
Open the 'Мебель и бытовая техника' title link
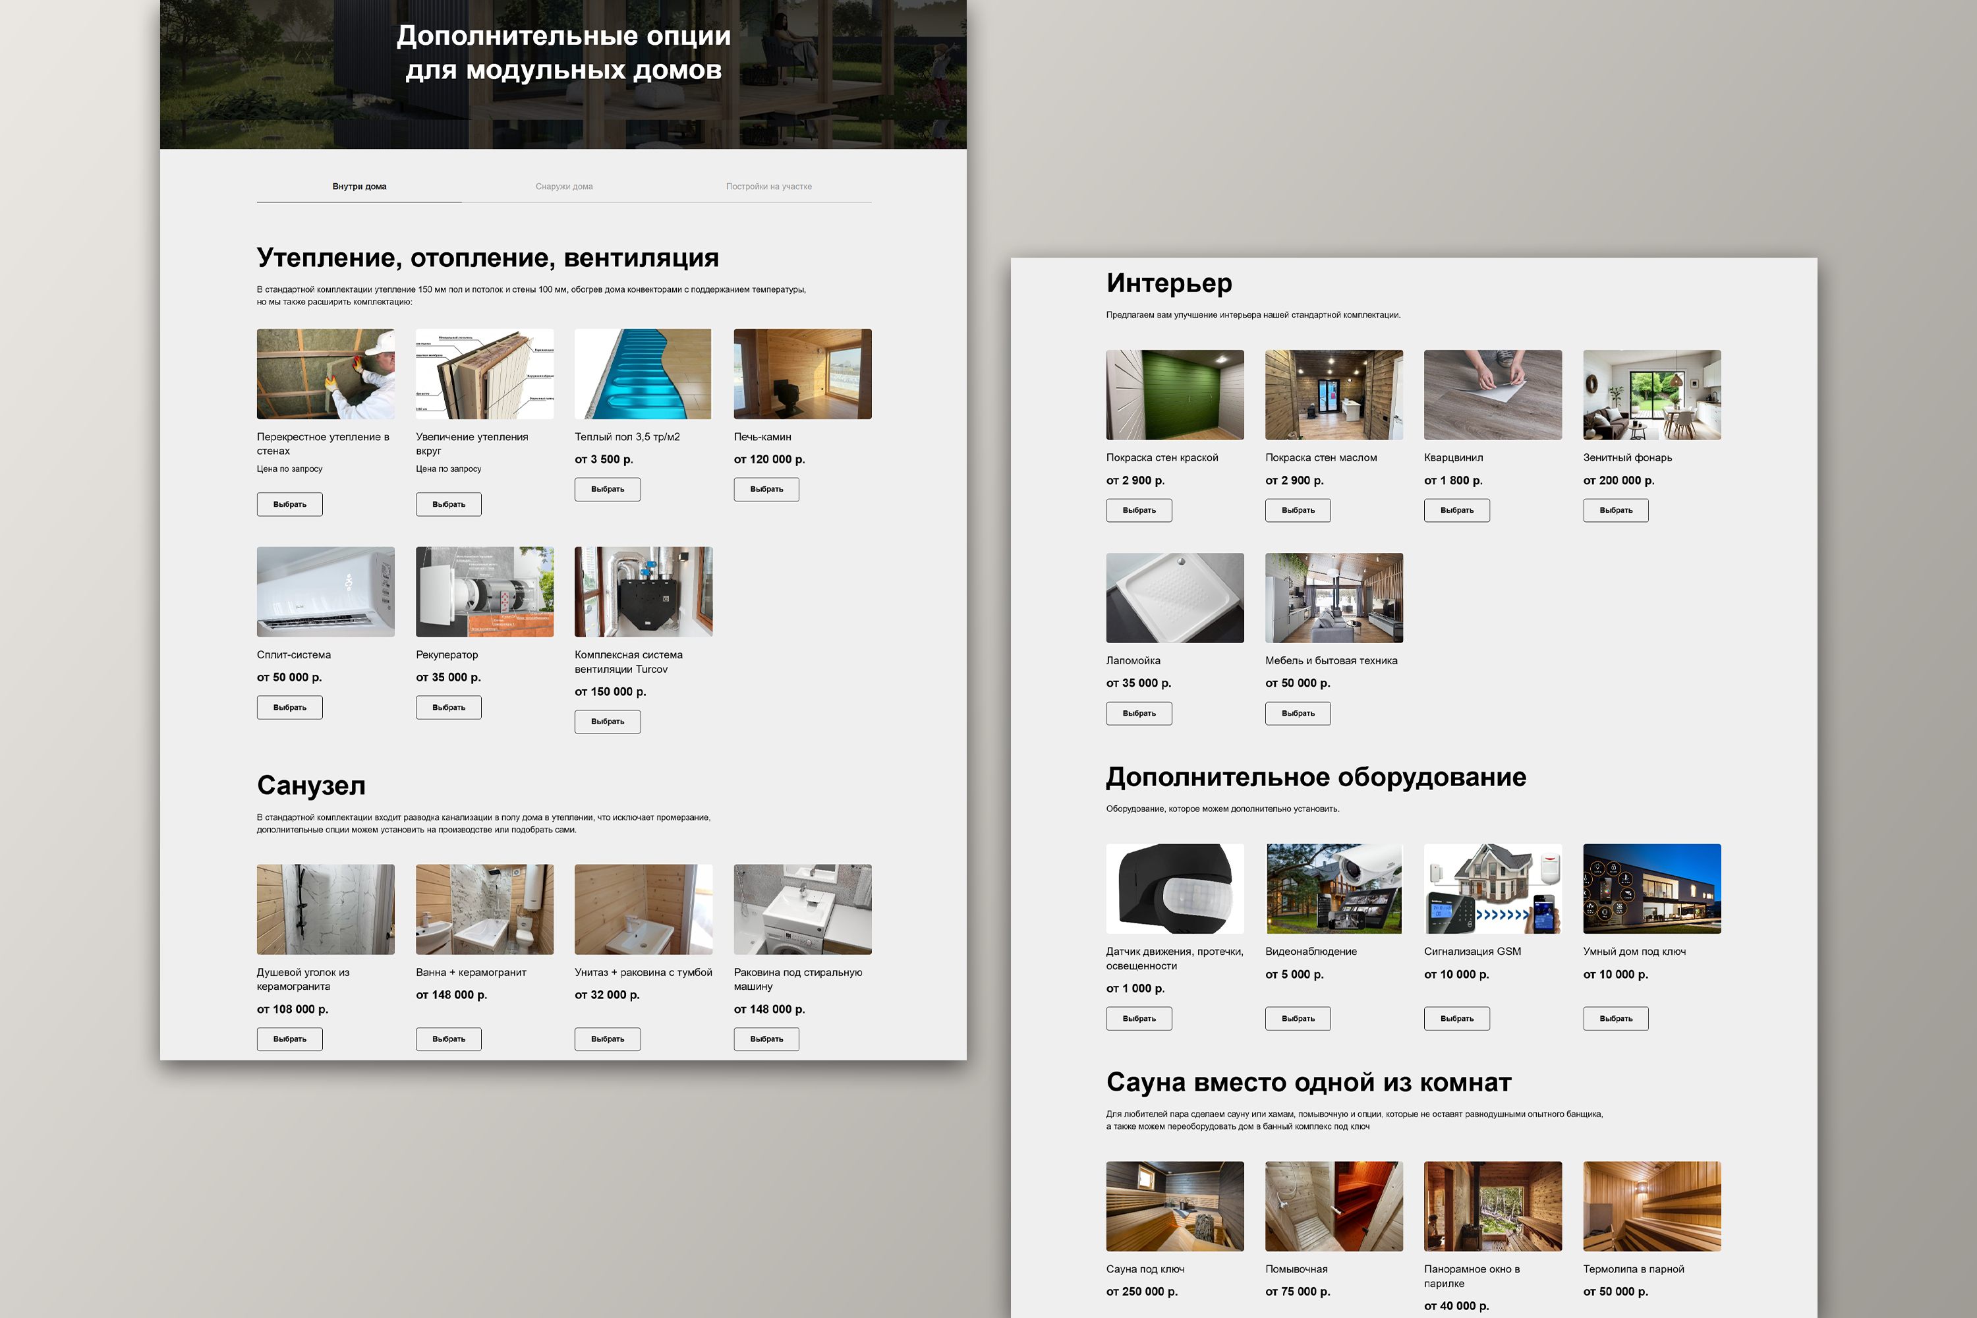tap(1331, 661)
